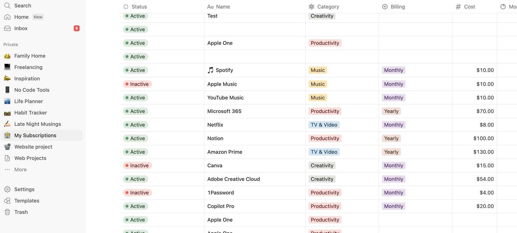Click the hash icon on the Cost column
The image size is (517, 233).
click(x=458, y=6)
